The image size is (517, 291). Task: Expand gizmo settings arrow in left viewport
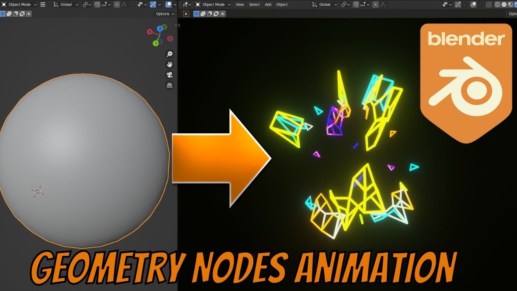160,4
